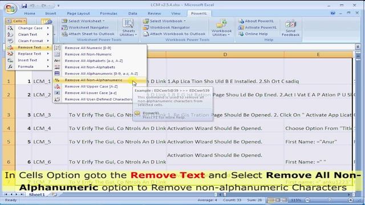Switch to the Page Layout tab
Viewport: 365px width, 205px height.
[x=78, y=14]
